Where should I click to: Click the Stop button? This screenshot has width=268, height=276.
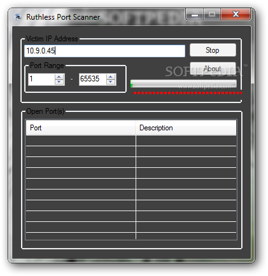(213, 50)
